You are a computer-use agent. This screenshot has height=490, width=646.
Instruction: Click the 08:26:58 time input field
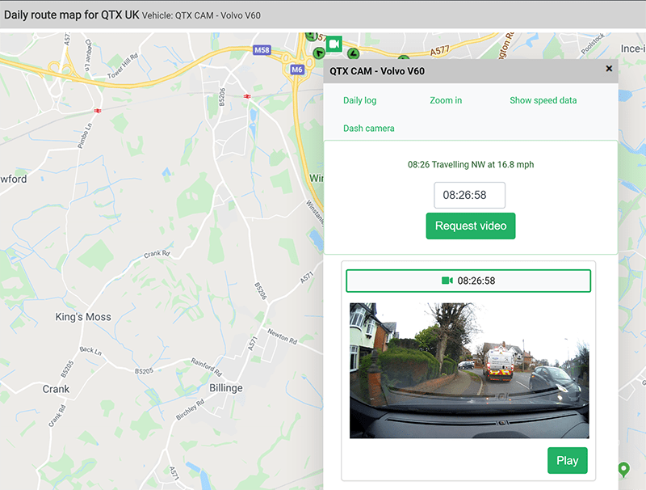click(469, 196)
